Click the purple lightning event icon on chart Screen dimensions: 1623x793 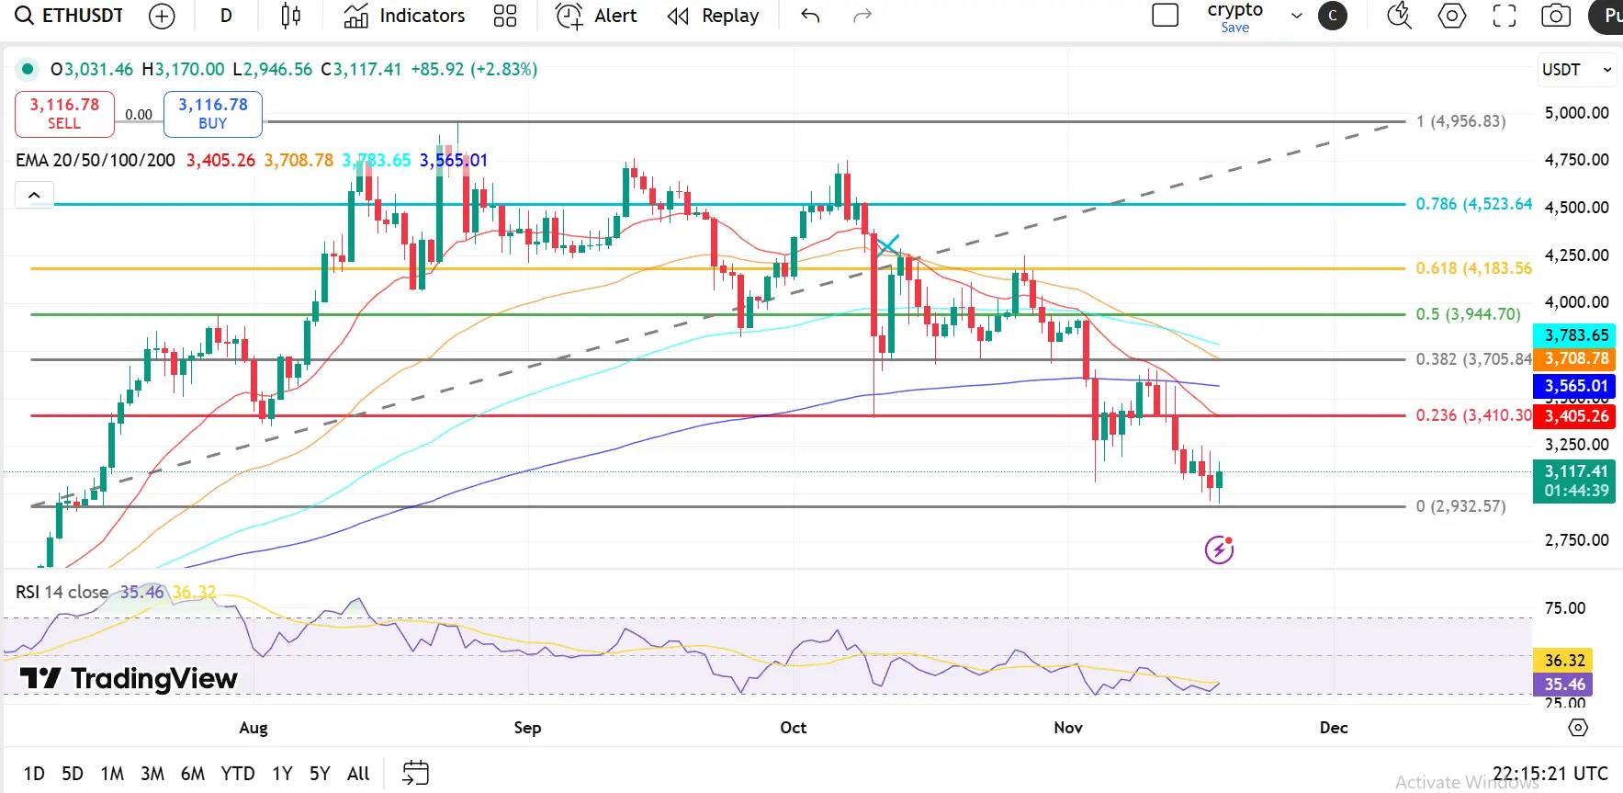(x=1219, y=549)
